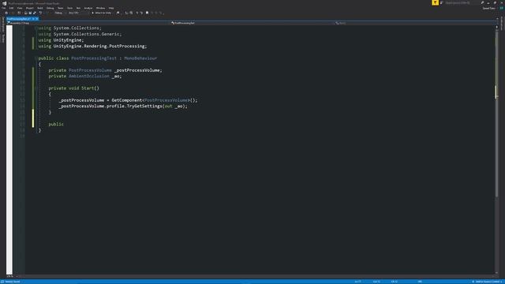Click the Open File toolbar icon

26,13
